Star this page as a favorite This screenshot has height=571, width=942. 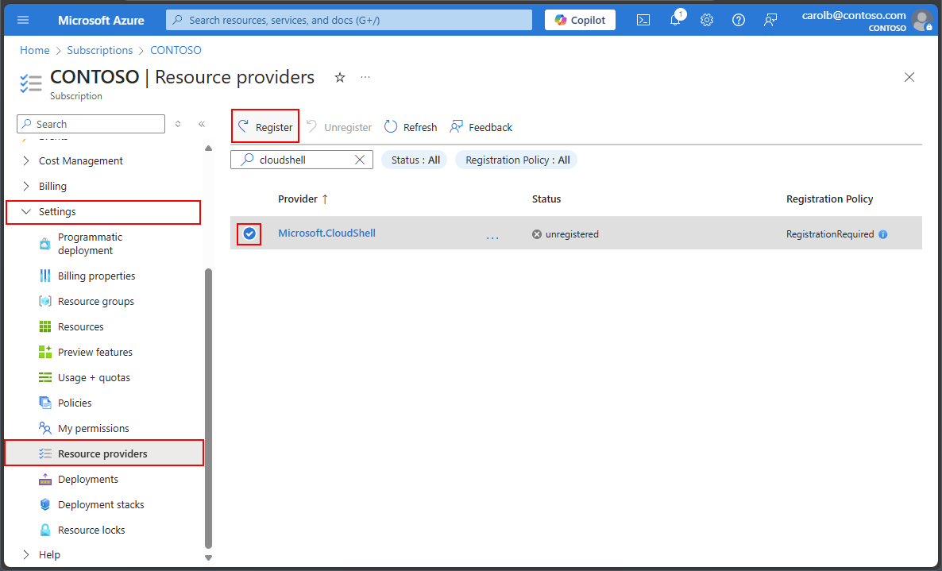coord(340,77)
